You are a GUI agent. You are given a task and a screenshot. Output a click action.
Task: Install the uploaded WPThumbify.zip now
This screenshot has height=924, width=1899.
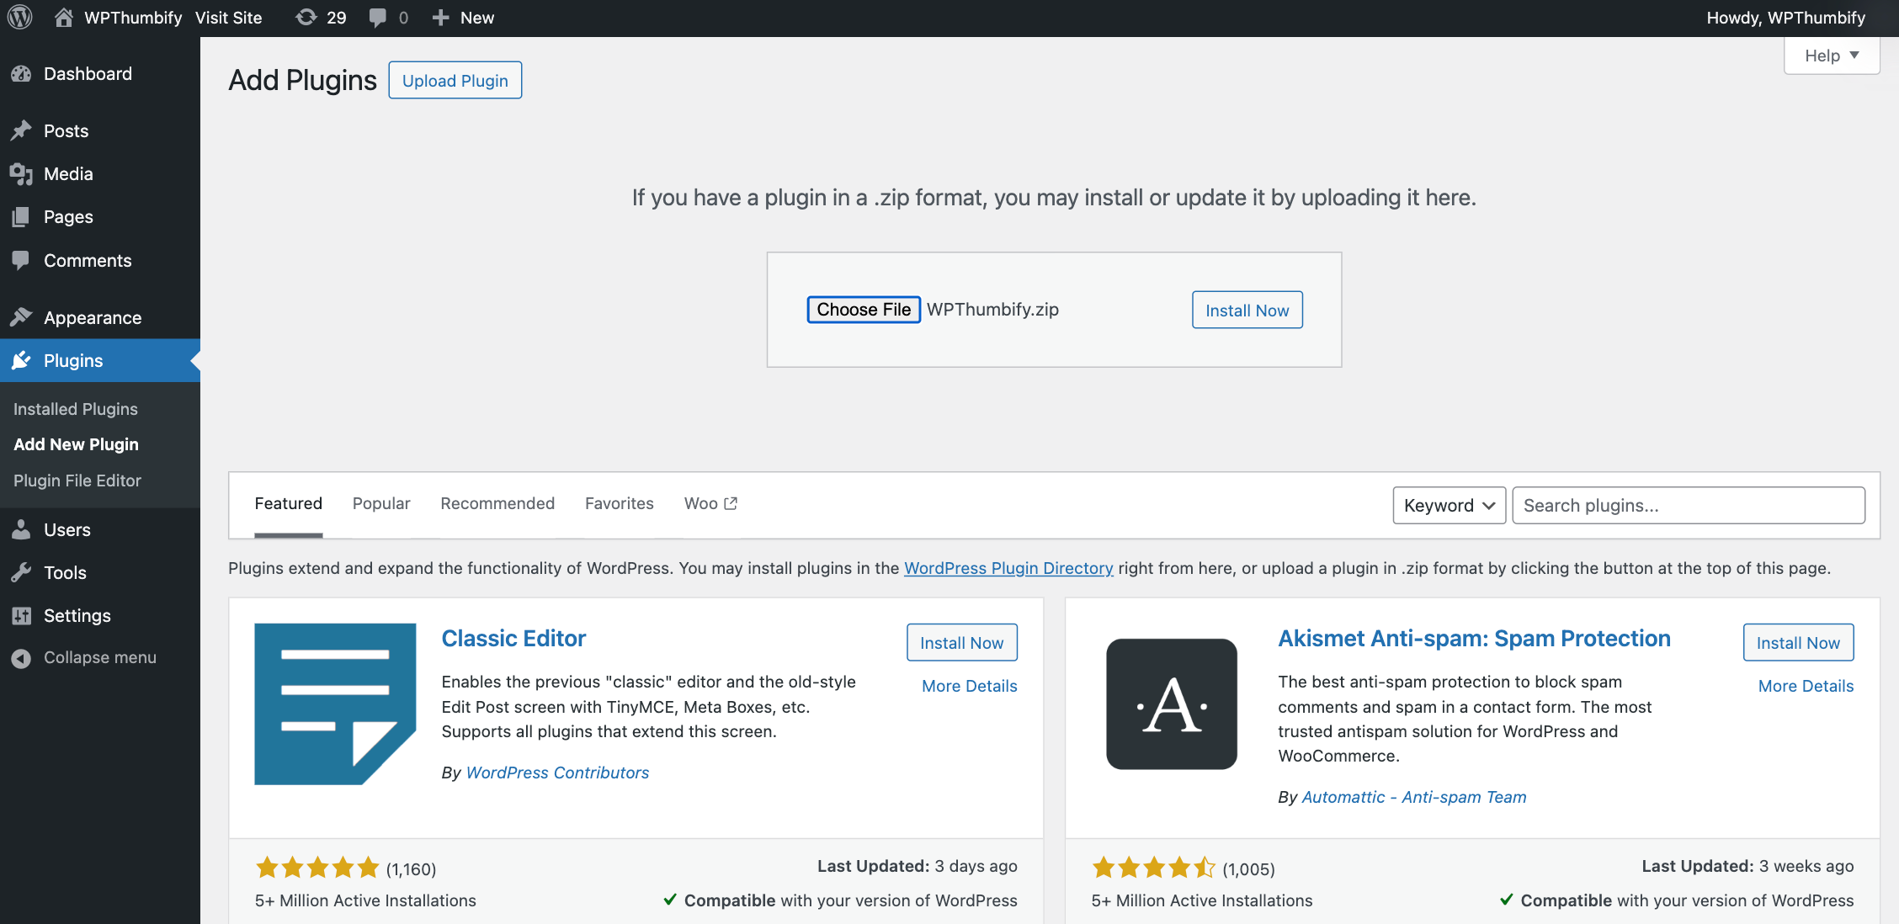[x=1247, y=310]
